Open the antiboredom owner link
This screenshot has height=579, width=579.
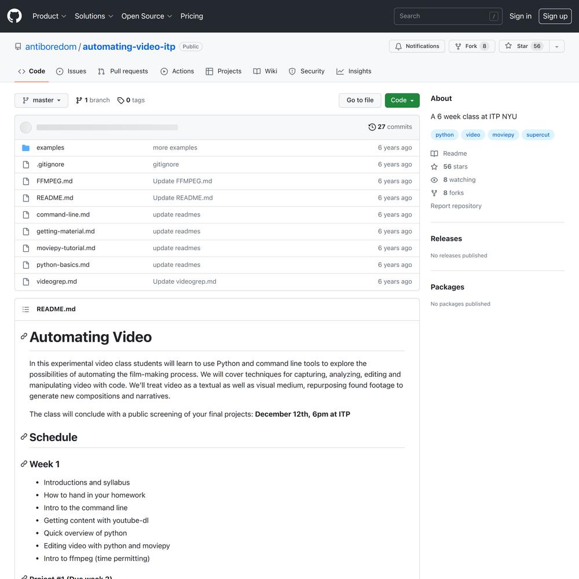50,46
